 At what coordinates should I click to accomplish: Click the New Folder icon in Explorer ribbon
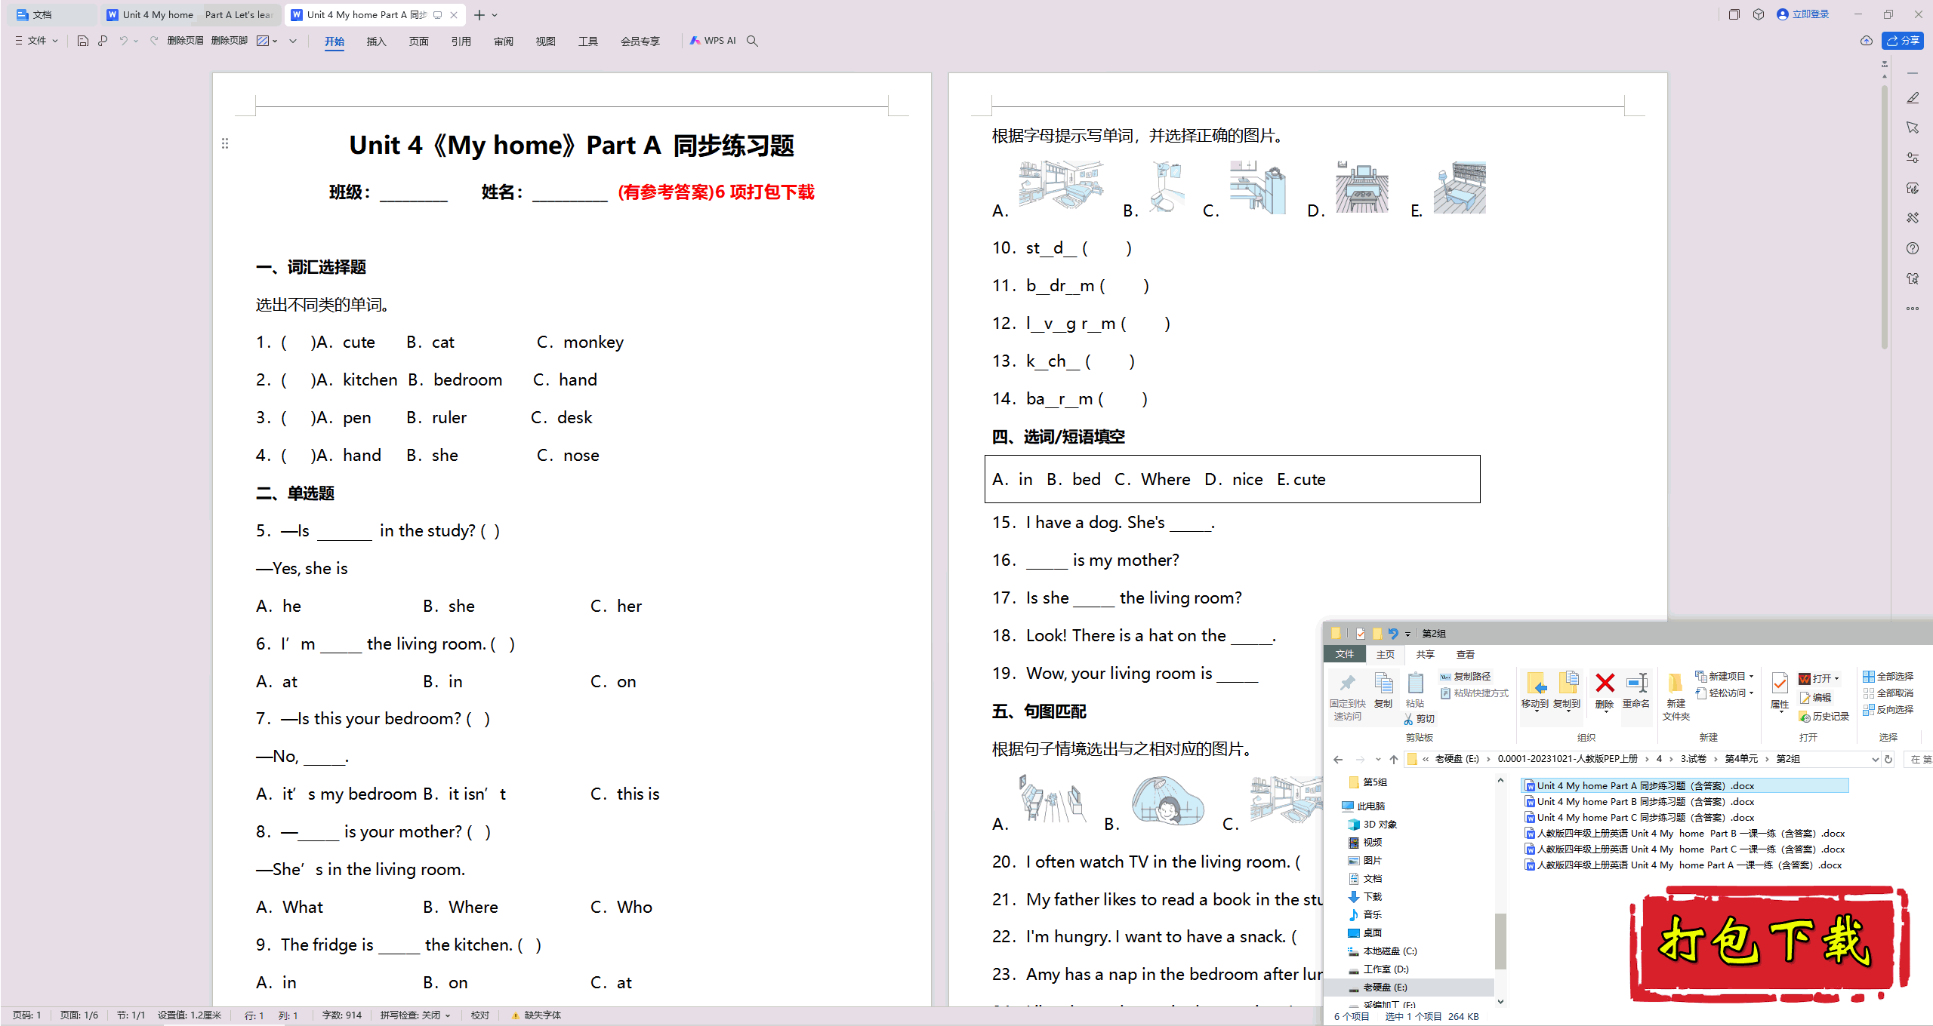pyautogui.click(x=1676, y=683)
